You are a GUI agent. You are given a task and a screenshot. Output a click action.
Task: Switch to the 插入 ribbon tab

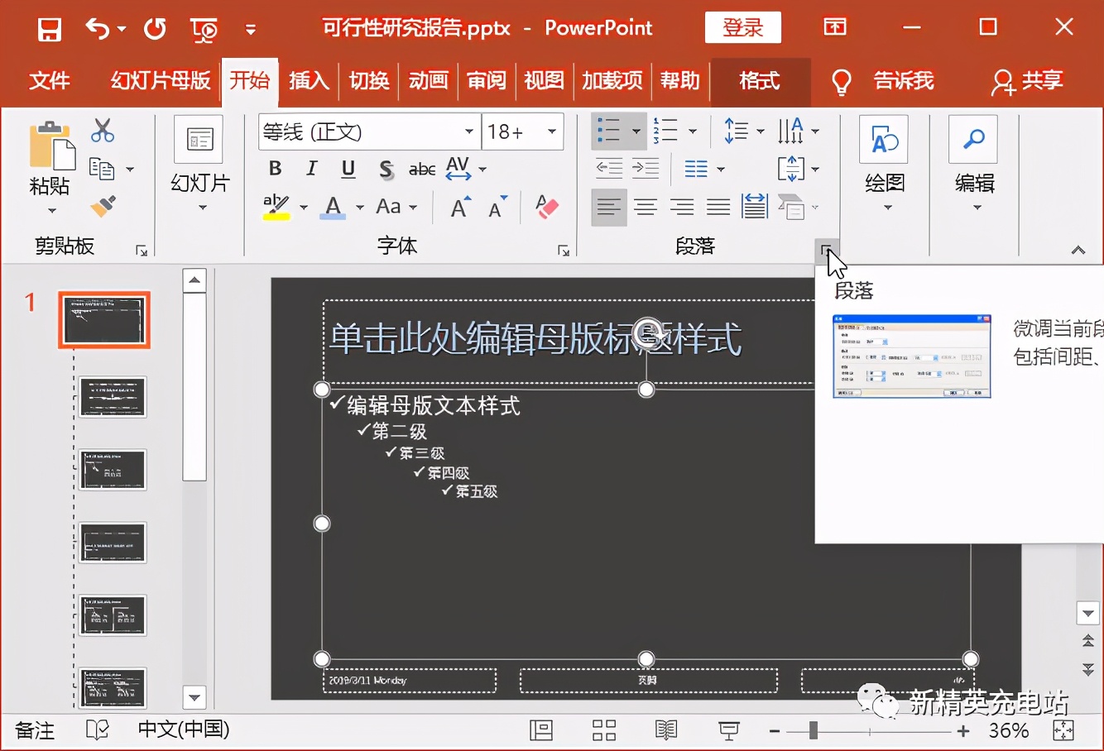click(309, 81)
